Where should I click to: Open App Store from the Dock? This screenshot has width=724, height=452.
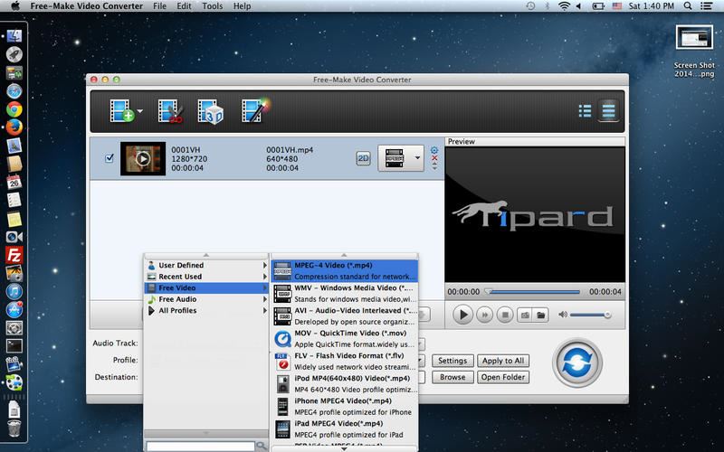14,309
